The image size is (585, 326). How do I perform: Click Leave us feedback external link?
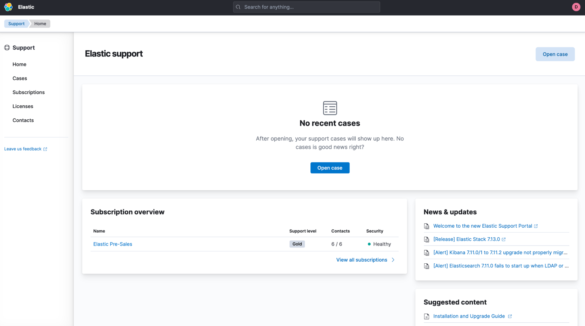coord(25,149)
